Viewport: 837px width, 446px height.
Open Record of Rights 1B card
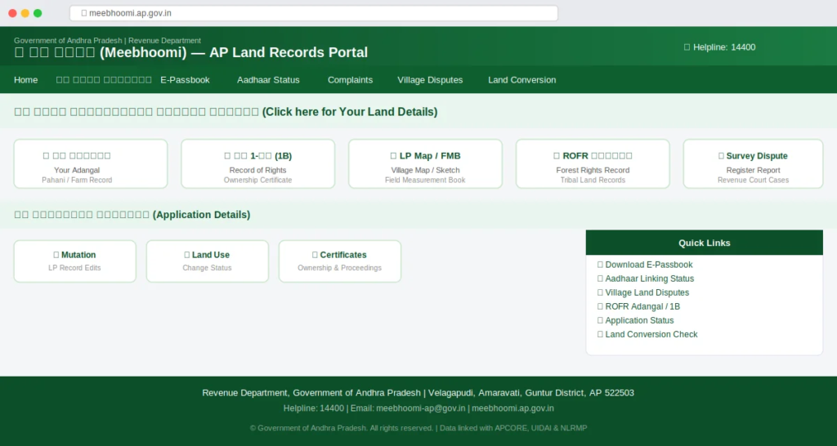257,164
